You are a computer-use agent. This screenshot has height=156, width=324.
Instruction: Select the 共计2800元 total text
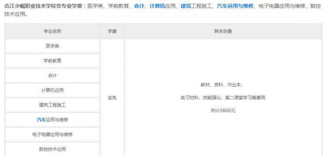pos(223,111)
